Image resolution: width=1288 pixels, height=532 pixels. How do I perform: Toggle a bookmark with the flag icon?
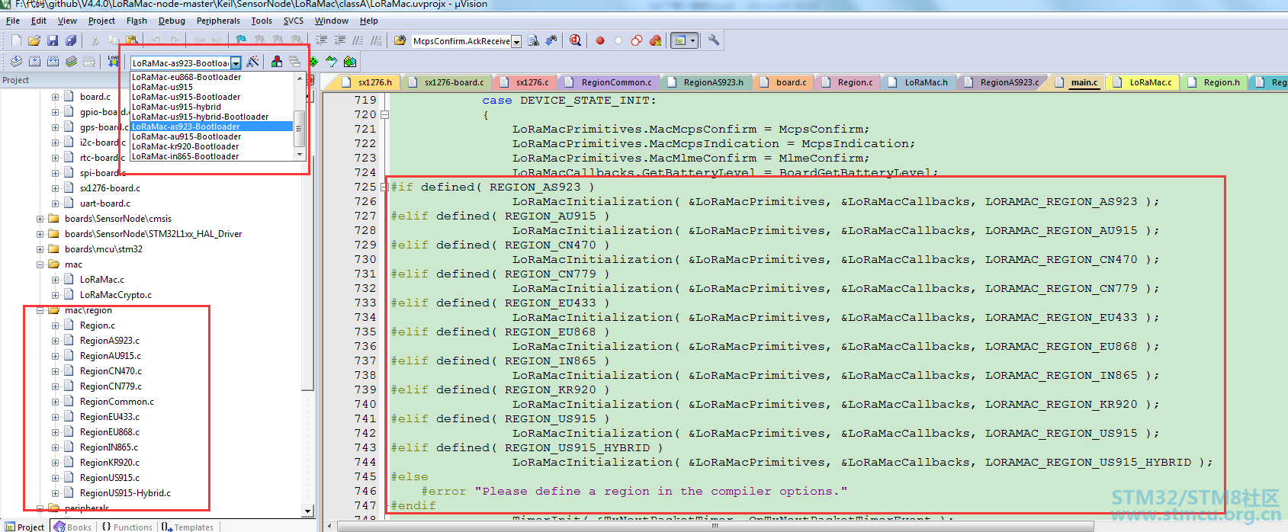click(241, 40)
